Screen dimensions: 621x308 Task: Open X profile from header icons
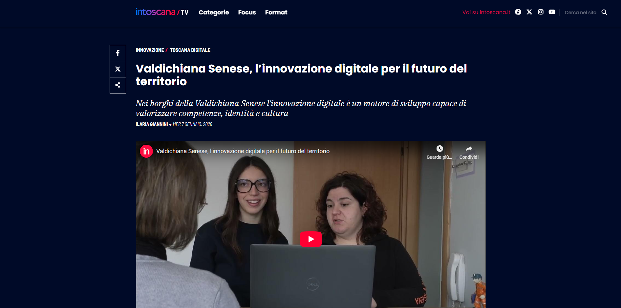pos(529,12)
